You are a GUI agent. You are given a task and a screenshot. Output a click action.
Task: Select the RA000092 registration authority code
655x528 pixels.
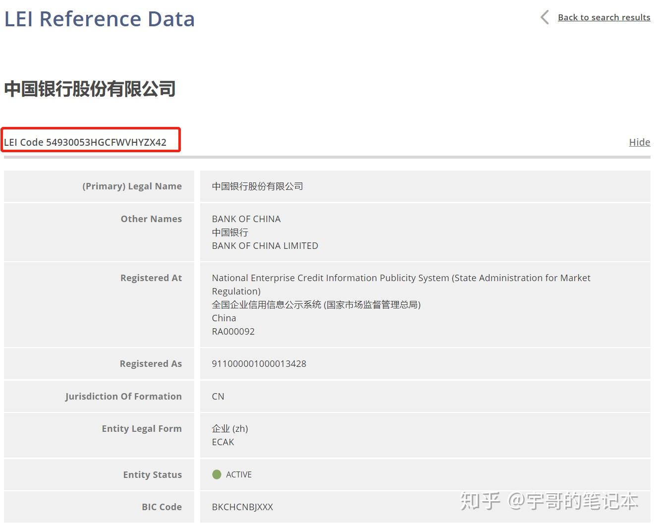233,332
